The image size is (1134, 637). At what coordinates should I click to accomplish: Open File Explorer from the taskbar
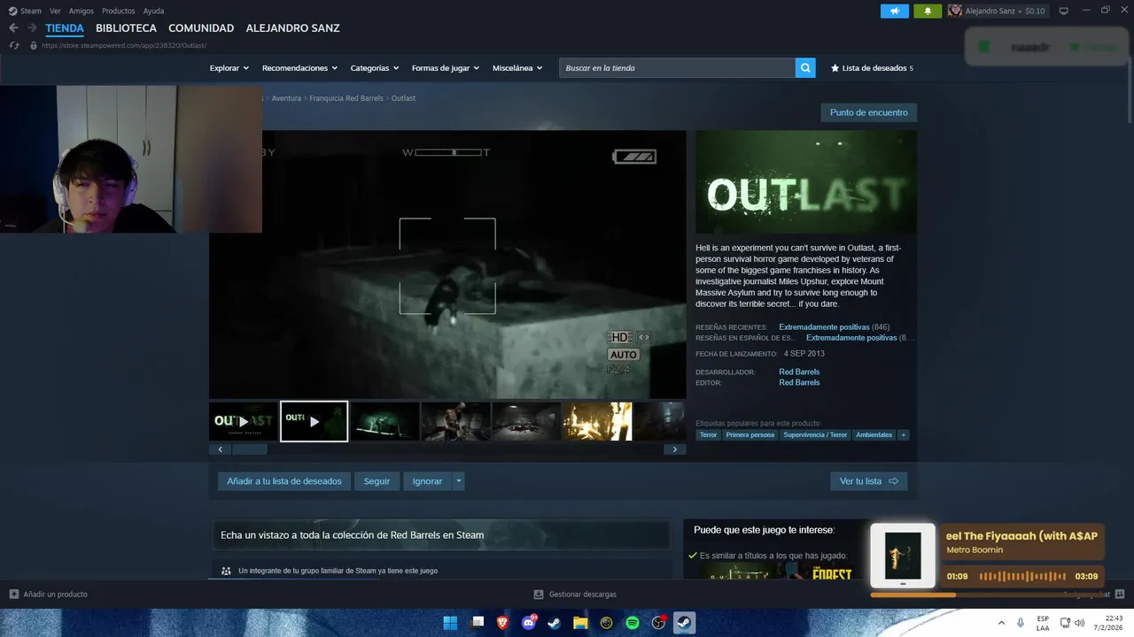click(x=580, y=623)
